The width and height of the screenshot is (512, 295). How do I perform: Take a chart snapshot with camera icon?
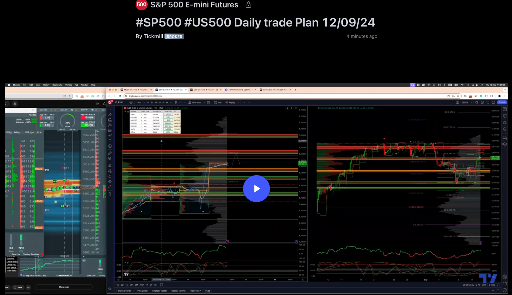pyautogui.click(x=493, y=102)
